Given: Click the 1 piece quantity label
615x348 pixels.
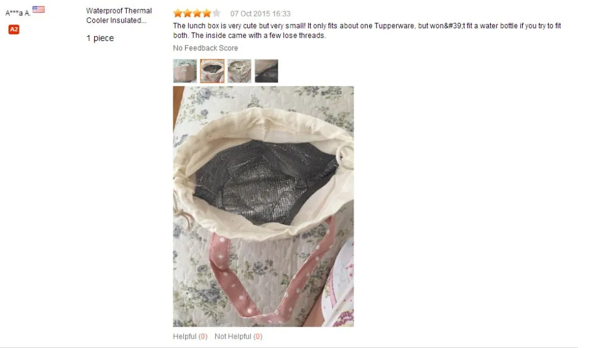Looking at the screenshot, I should click(x=100, y=39).
